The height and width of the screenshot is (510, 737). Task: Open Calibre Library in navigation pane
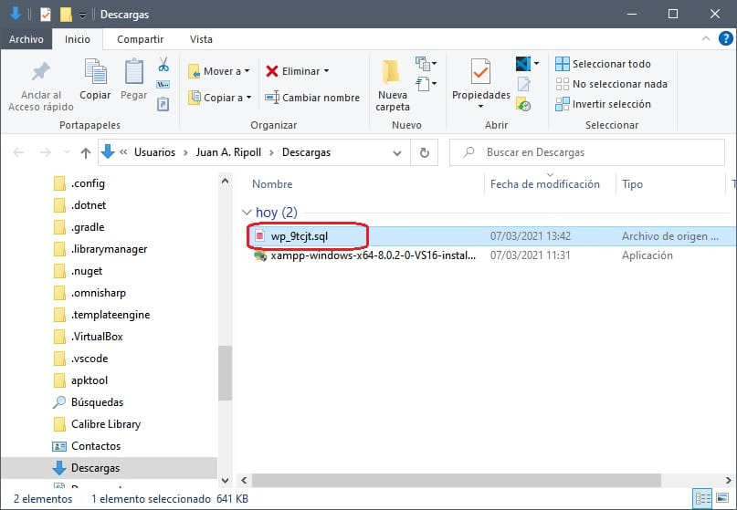tap(97, 424)
